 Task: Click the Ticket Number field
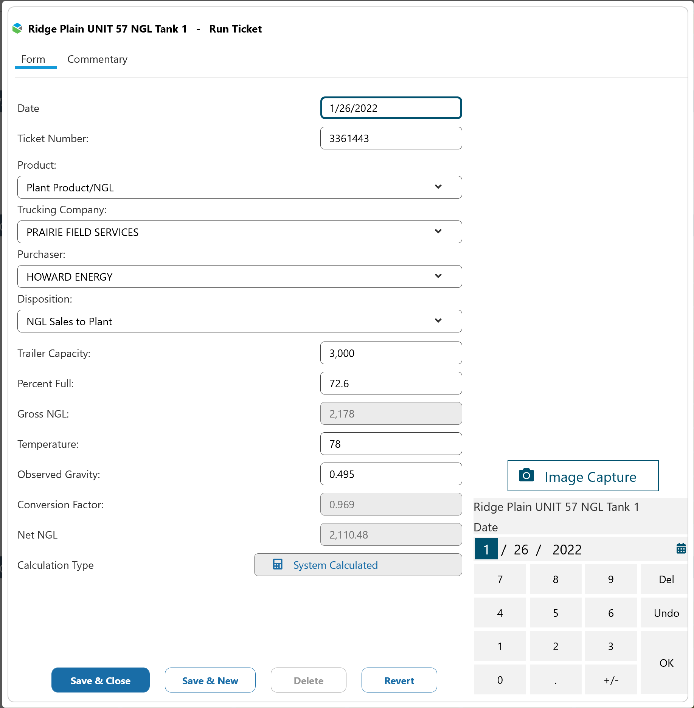pos(391,138)
